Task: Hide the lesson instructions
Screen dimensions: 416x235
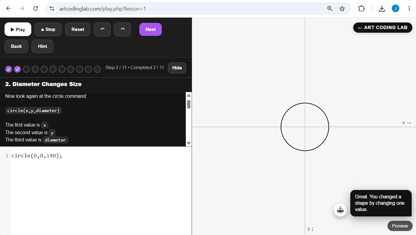Action: click(177, 68)
